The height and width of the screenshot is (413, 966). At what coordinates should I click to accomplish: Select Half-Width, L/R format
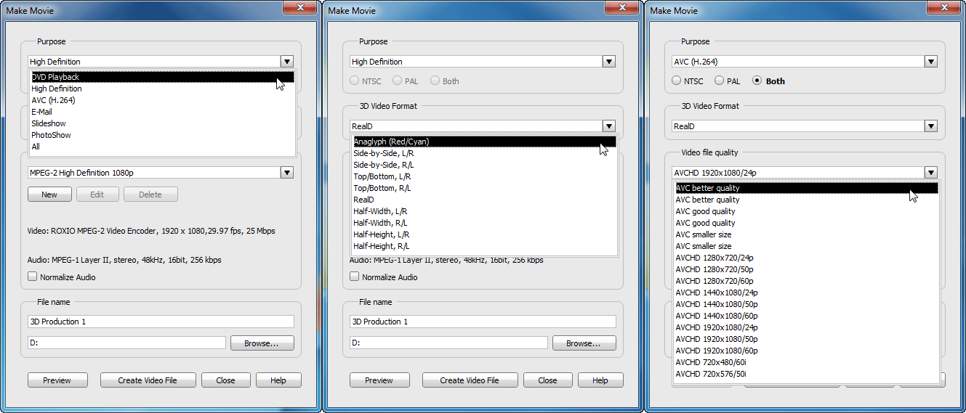[484, 211]
